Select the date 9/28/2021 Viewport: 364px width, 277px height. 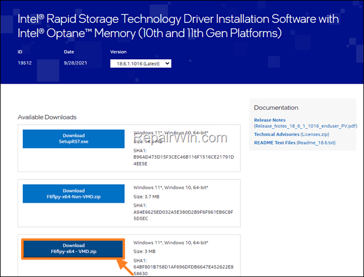(75, 63)
